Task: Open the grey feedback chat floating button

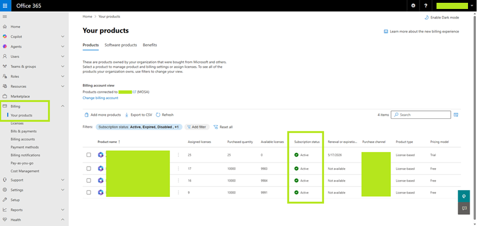Action: point(464,209)
